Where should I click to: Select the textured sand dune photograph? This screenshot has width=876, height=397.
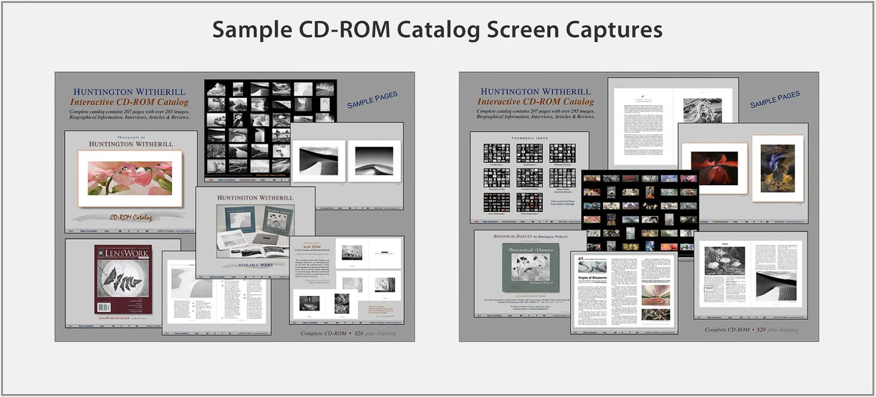pyautogui.click(x=318, y=161)
